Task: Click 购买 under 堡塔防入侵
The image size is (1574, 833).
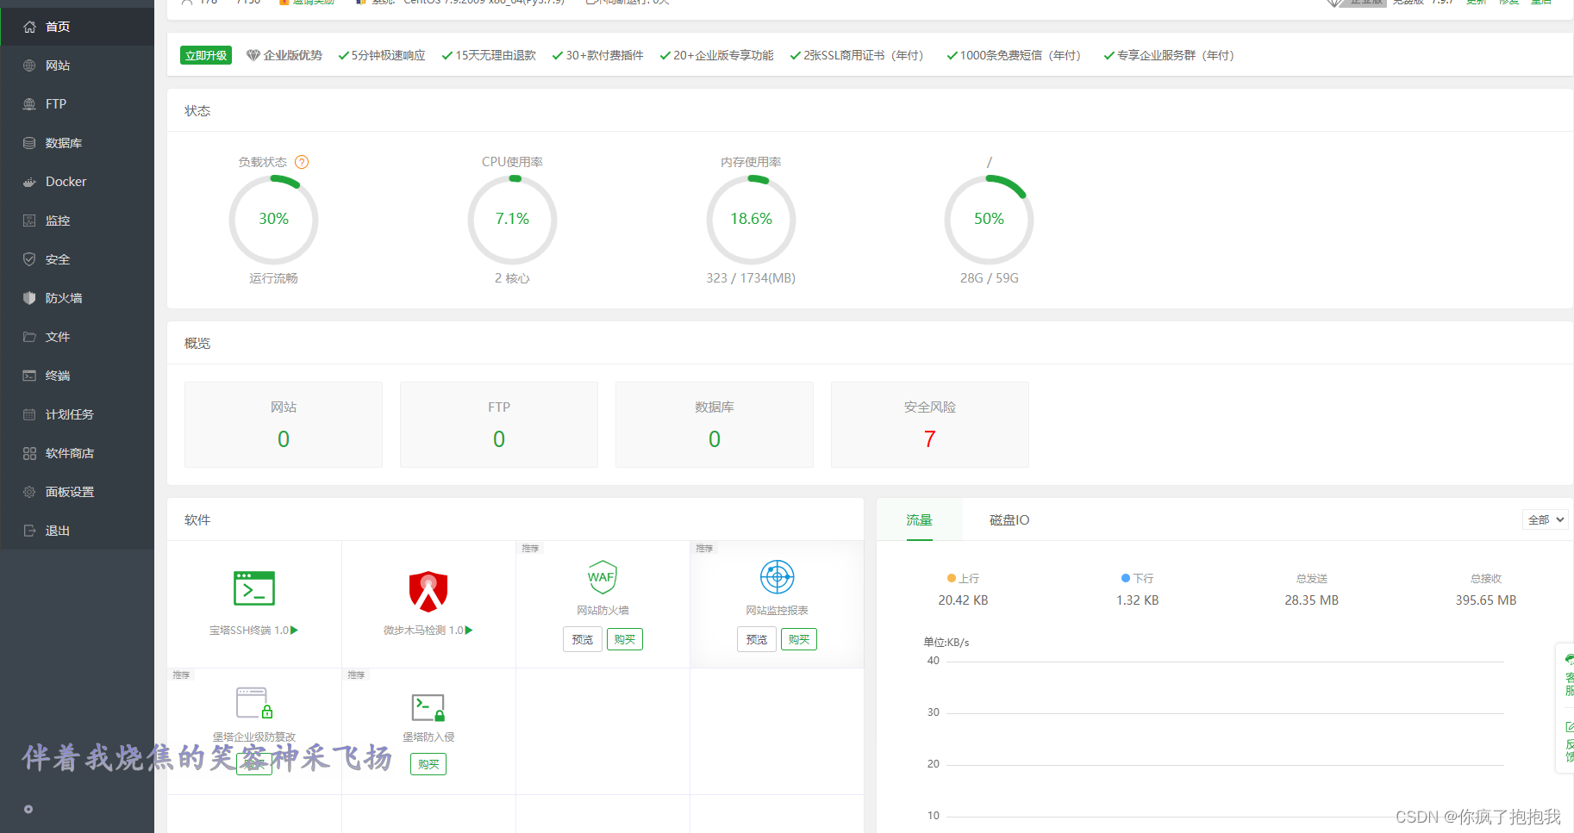Action: (428, 764)
